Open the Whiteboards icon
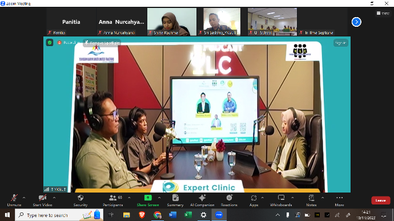Image resolution: width=394 pixels, height=221 pixels. pyautogui.click(x=281, y=198)
